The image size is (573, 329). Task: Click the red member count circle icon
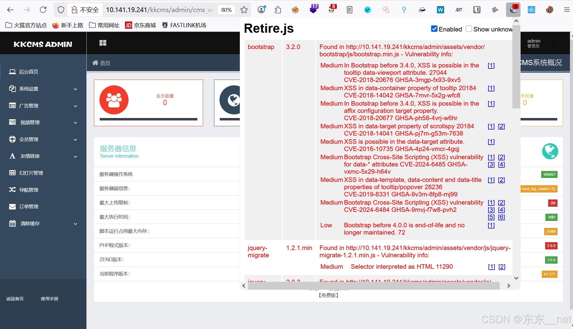coord(114,100)
